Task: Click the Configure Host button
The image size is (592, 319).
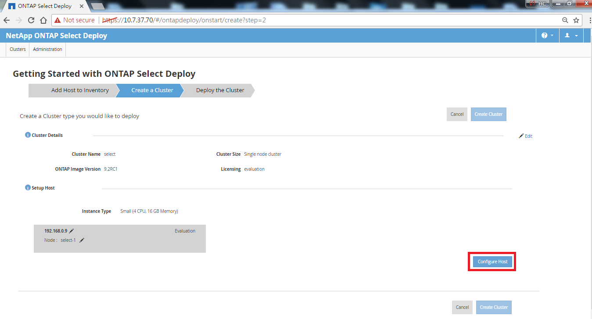Action: click(x=492, y=262)
